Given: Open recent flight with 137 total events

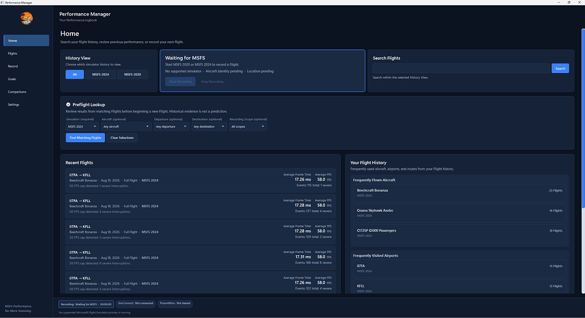Looking at the screenshot, I should pos(201,206).
